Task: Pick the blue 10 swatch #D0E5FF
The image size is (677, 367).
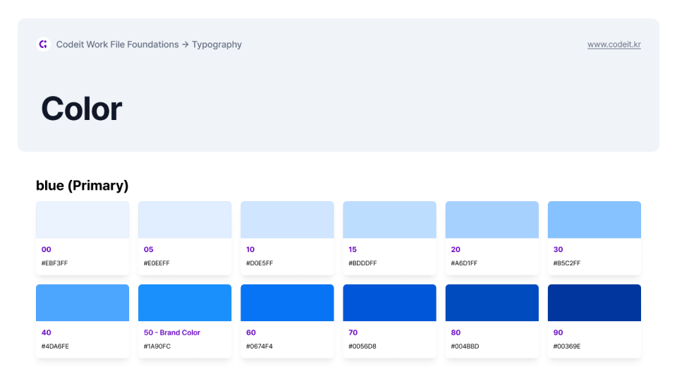Action: [287, 220]
